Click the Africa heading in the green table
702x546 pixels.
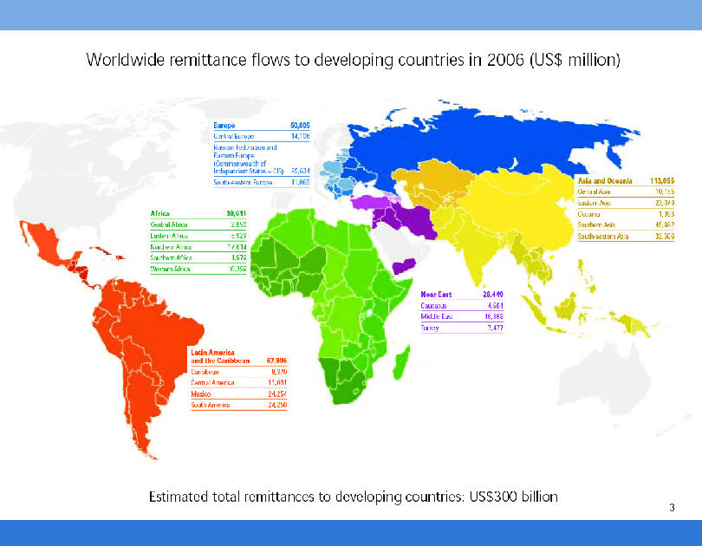(x=160, y=212)
